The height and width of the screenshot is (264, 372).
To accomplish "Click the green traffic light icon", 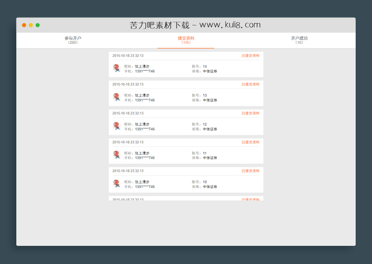I will [38, 25].
